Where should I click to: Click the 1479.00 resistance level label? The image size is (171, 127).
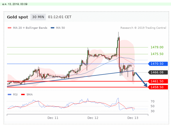click(x=157, y=47)
